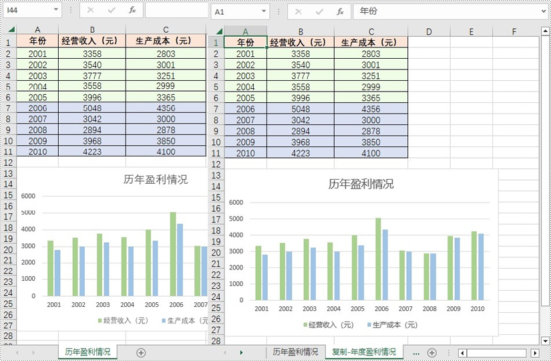Click 2006 green bar in right chart

pyautogui.click(x=378, y=259)
